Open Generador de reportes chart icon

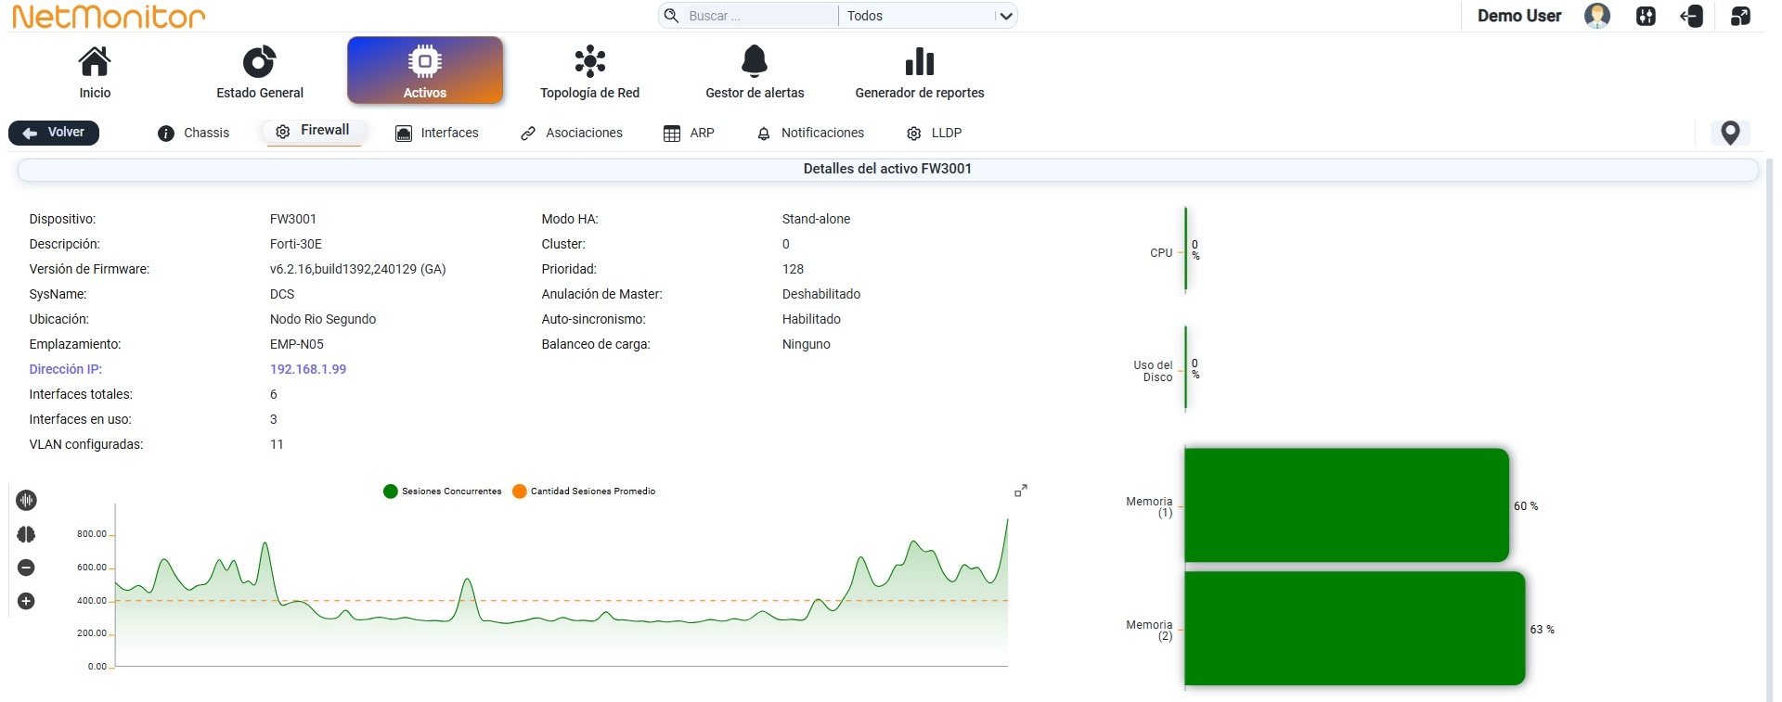pos(919,61)
